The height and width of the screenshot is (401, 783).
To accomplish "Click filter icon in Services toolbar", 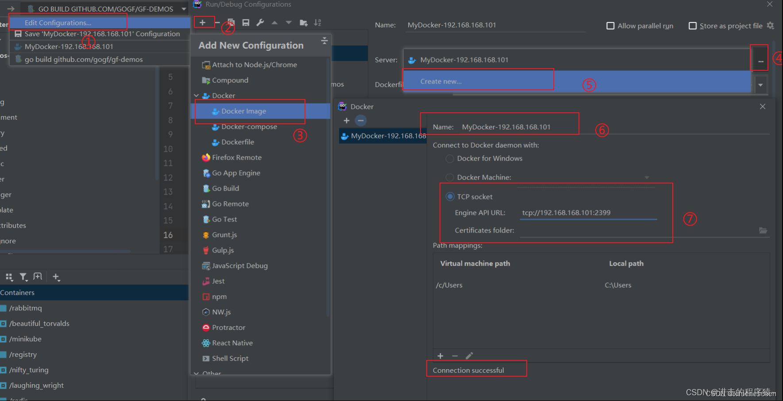I will (23, 277).
